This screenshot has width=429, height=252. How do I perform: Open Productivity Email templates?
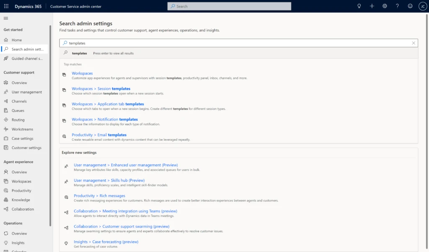(x=99, y=134)
